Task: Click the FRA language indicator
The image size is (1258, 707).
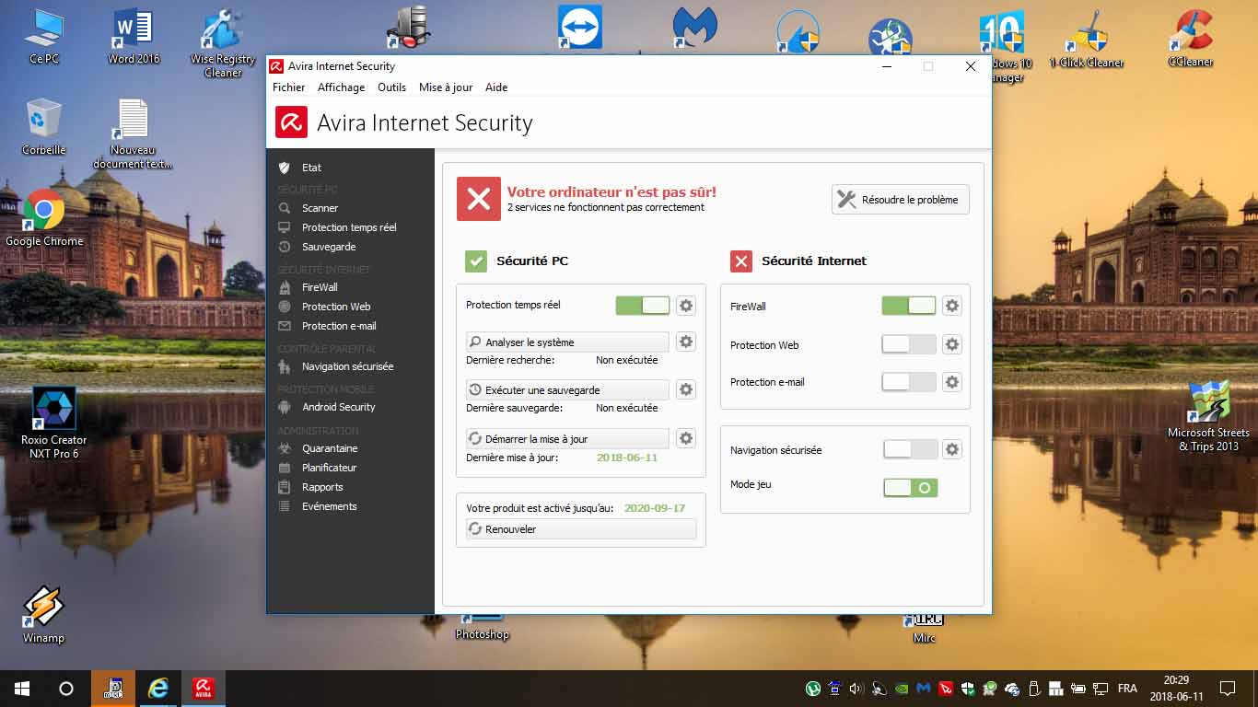Action: coord(1127,689)
